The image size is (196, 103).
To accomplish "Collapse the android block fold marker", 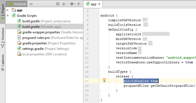I will pos(99,15).
